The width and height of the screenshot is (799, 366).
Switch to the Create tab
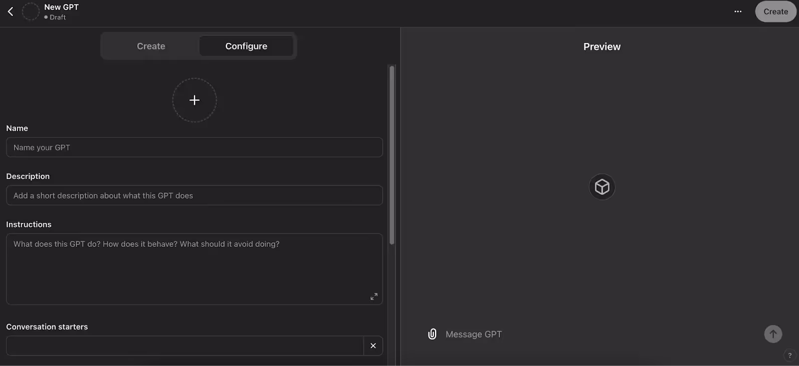coord(151,46)
